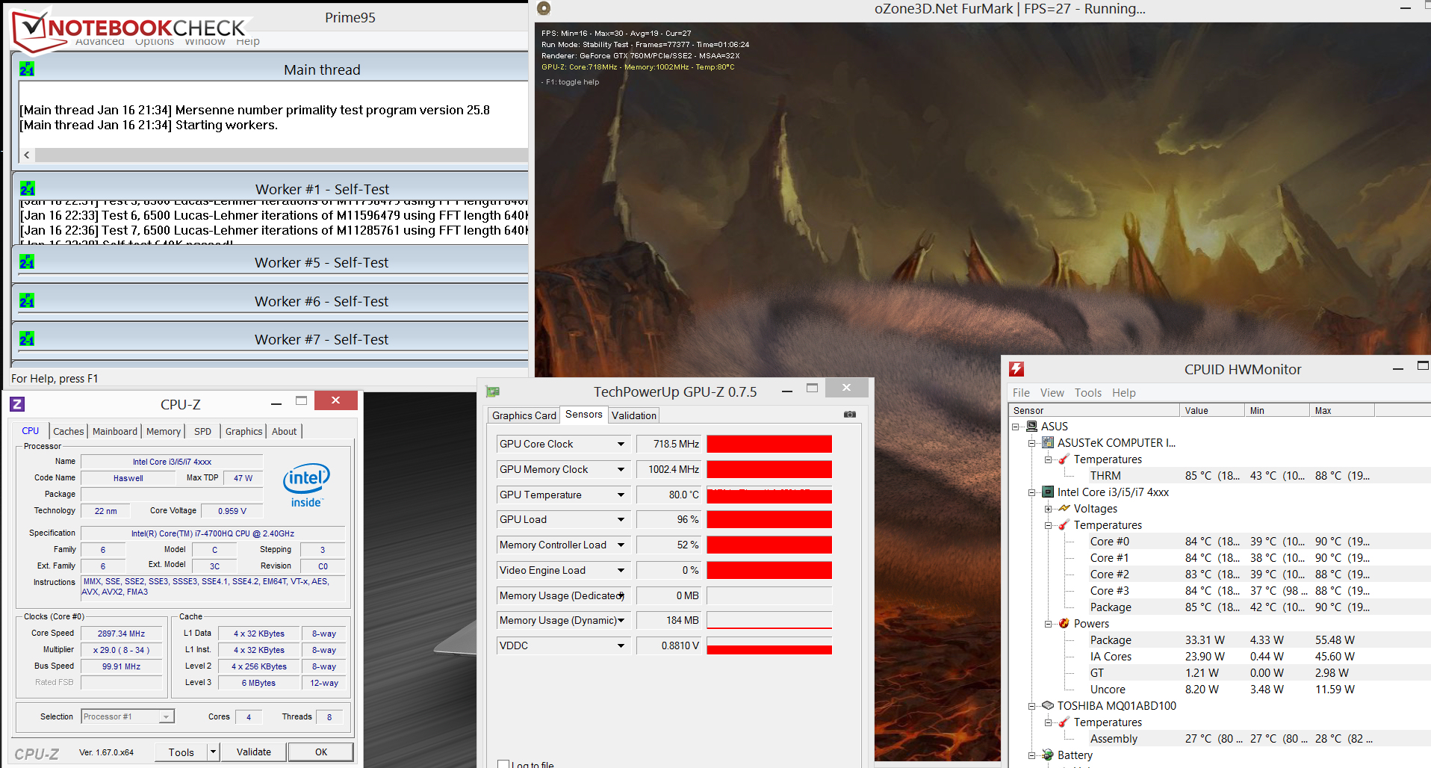This screenshot has width=1431, height=768.
Task: Click the Core Speed value 2897.34 MHz
Action: coord(121,633)
